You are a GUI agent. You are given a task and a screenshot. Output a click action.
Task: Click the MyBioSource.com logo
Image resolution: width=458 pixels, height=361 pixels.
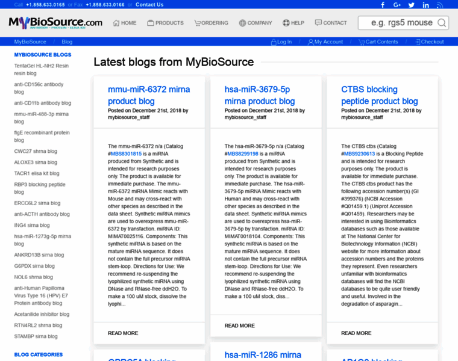click(55, 23)
